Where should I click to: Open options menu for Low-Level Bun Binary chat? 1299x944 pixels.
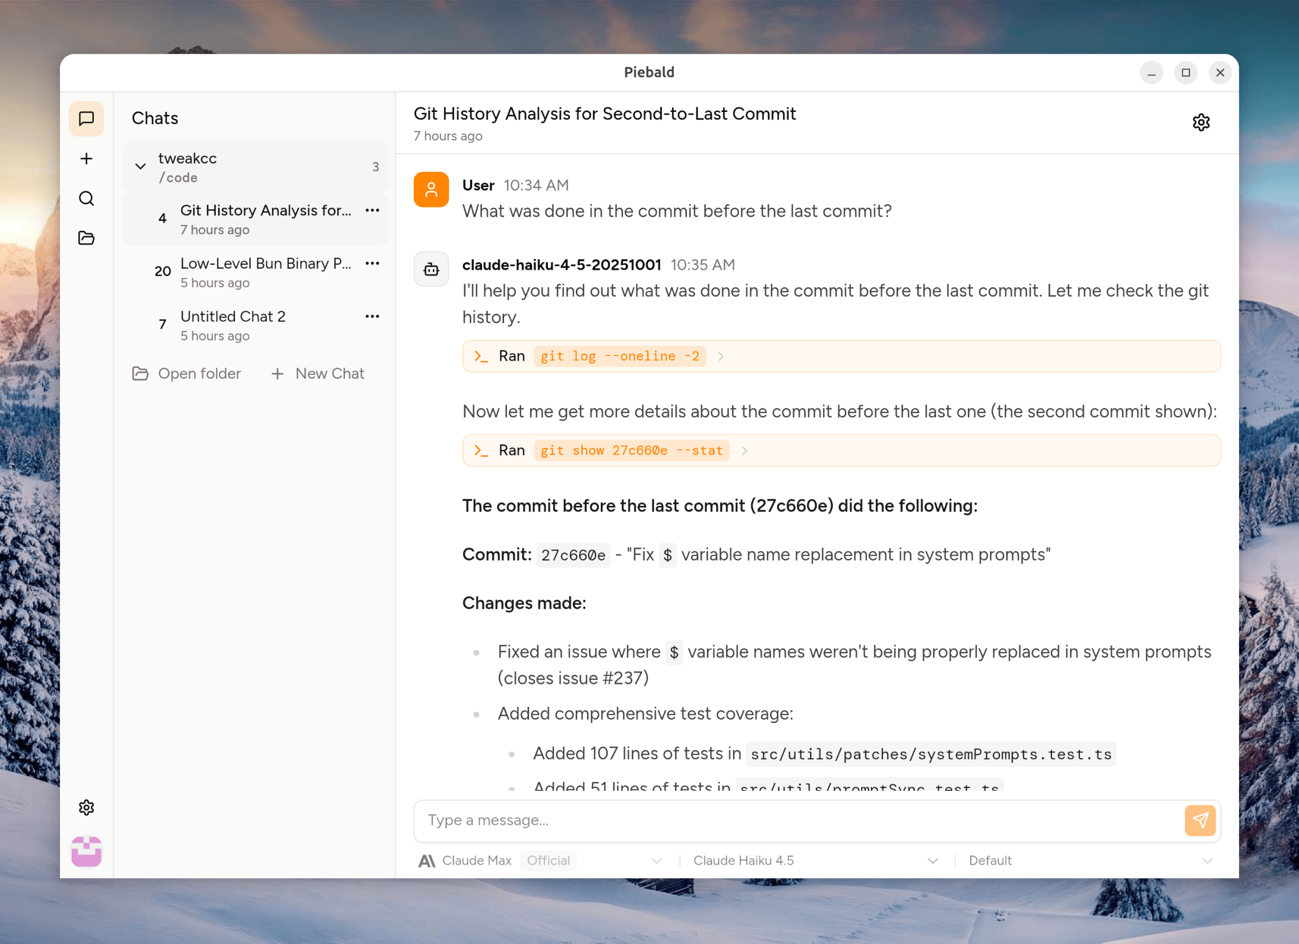click(x=372, y=263)
